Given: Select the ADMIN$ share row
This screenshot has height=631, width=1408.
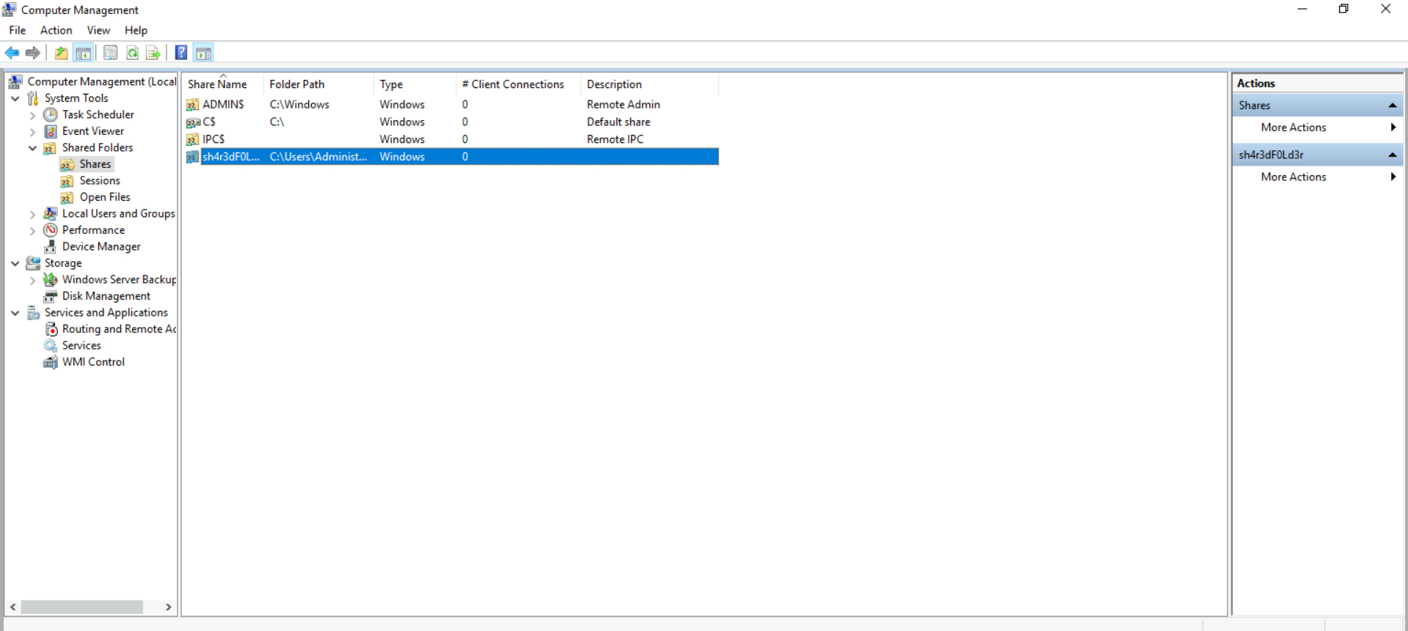Looking at the screenshot, I should point(223,105).
